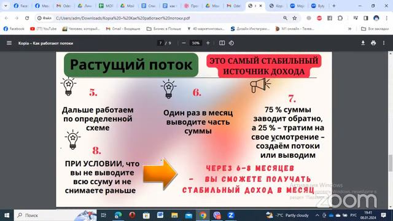Bookmark this page with the star icon
This screenshot has height=221, width=393.
click(x=295, y=18)
